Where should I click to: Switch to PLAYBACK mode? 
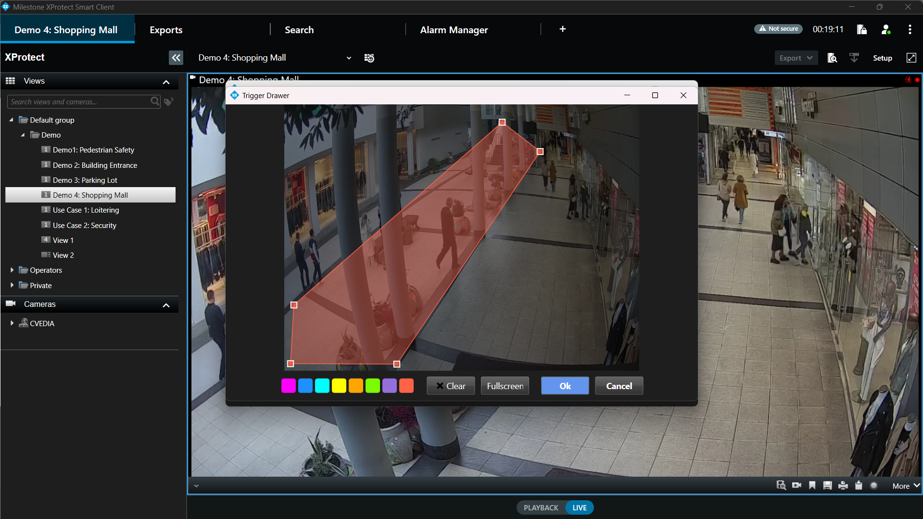coord(541,507)
